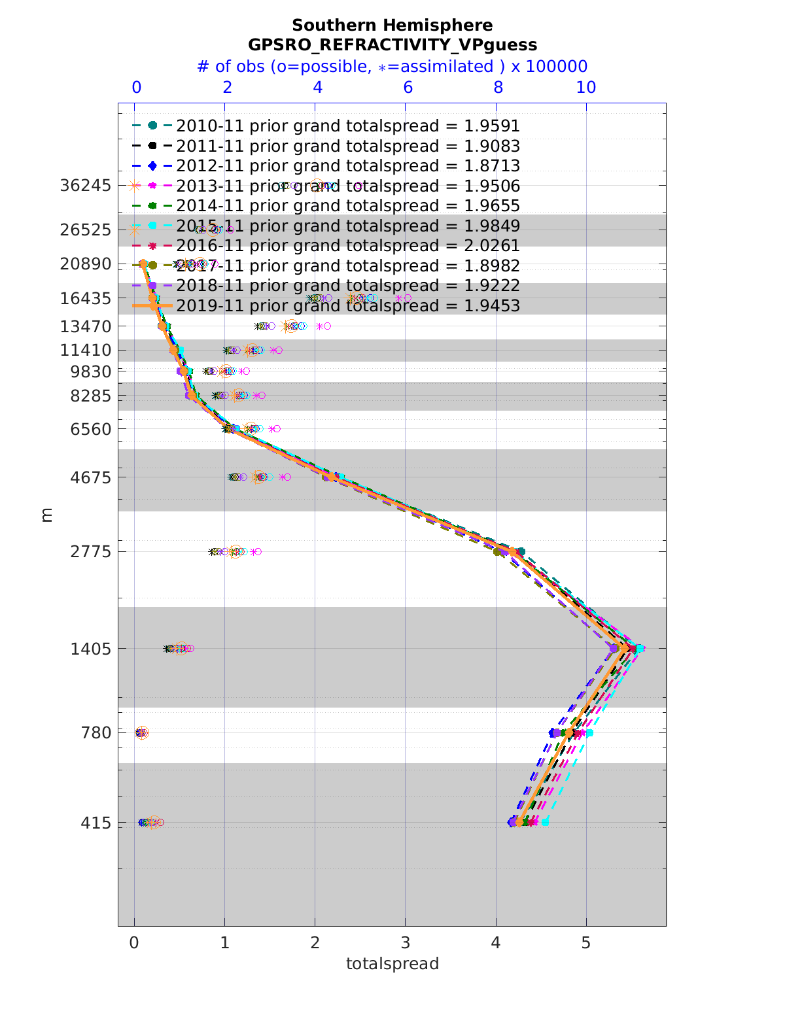Click the 2018-11 purple legend marker
Image resolution: width=785 pixels, height=1030 pixels.
click(152, 286)
